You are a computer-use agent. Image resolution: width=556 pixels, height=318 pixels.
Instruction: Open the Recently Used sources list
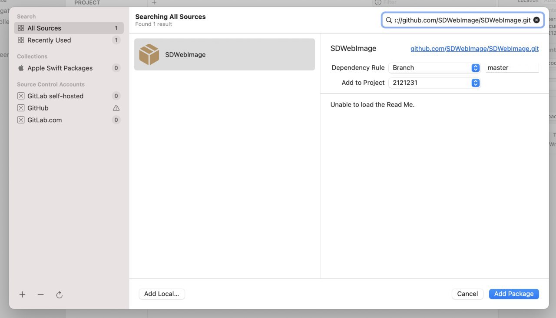69,40
